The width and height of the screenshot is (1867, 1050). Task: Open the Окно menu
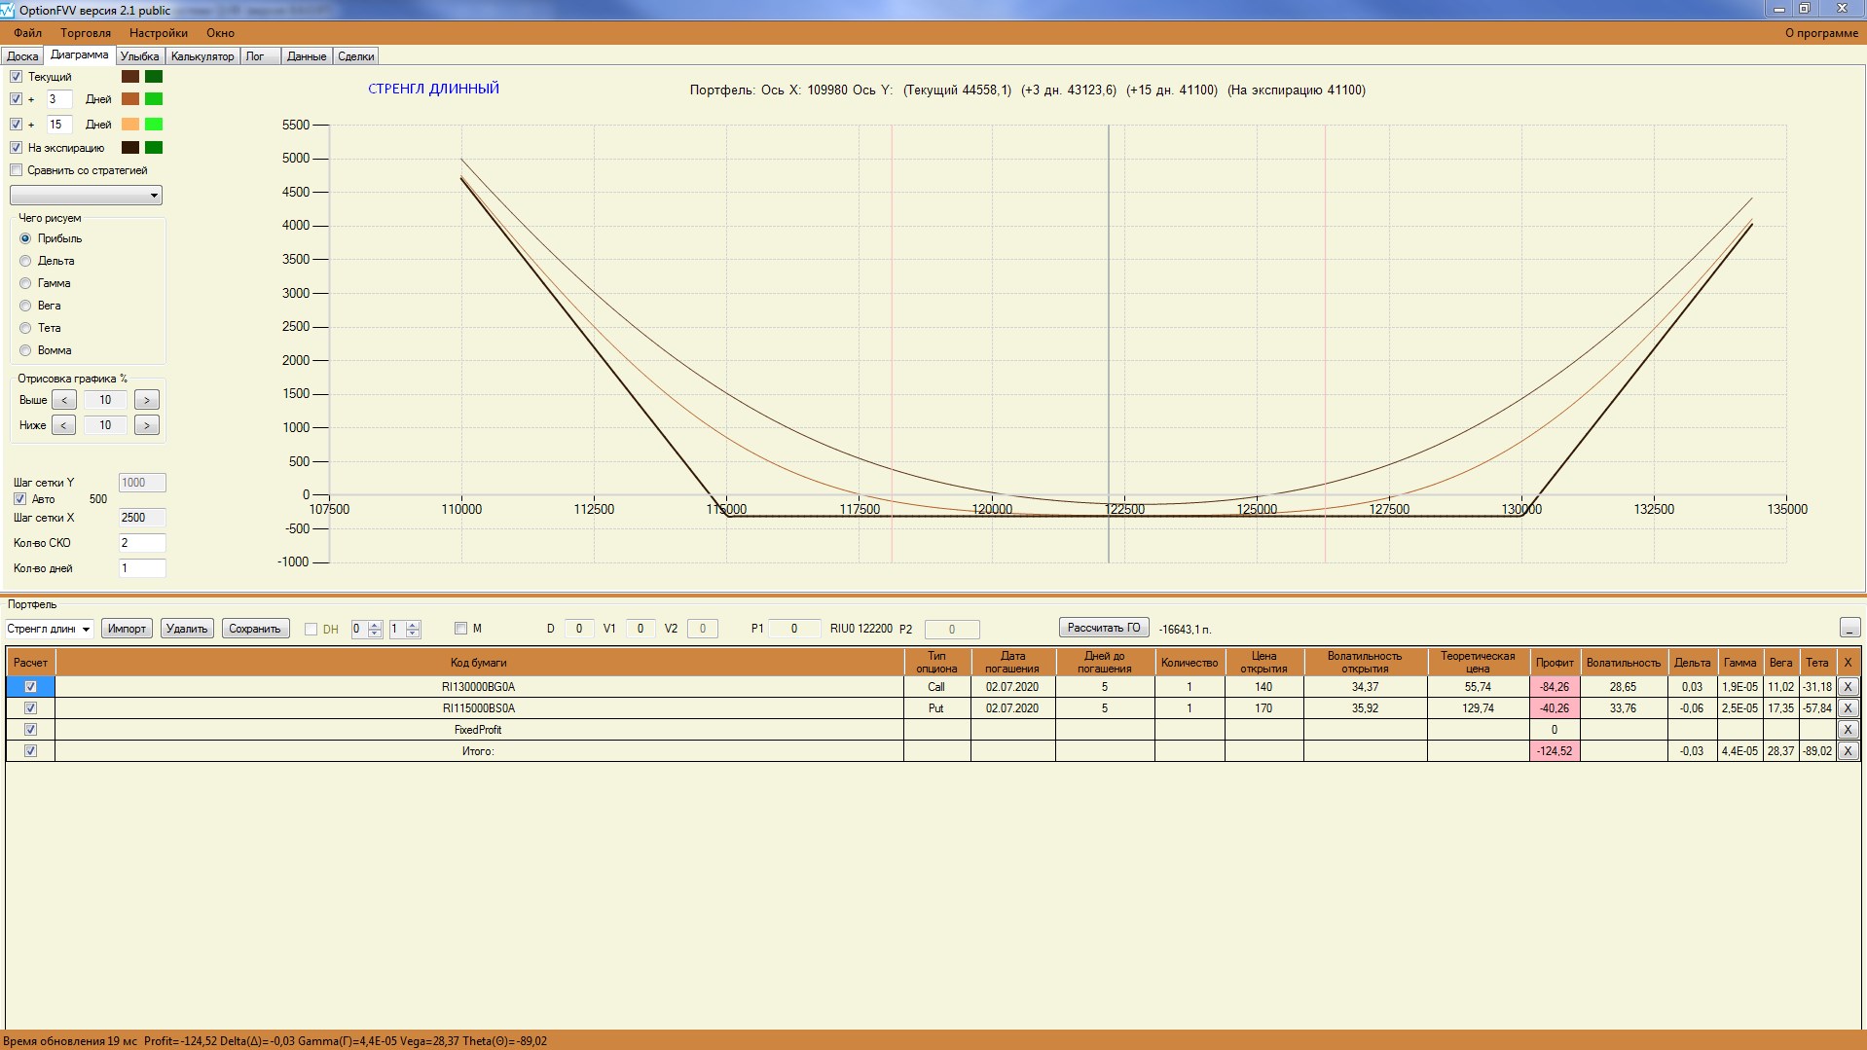[x=220, y=33]
